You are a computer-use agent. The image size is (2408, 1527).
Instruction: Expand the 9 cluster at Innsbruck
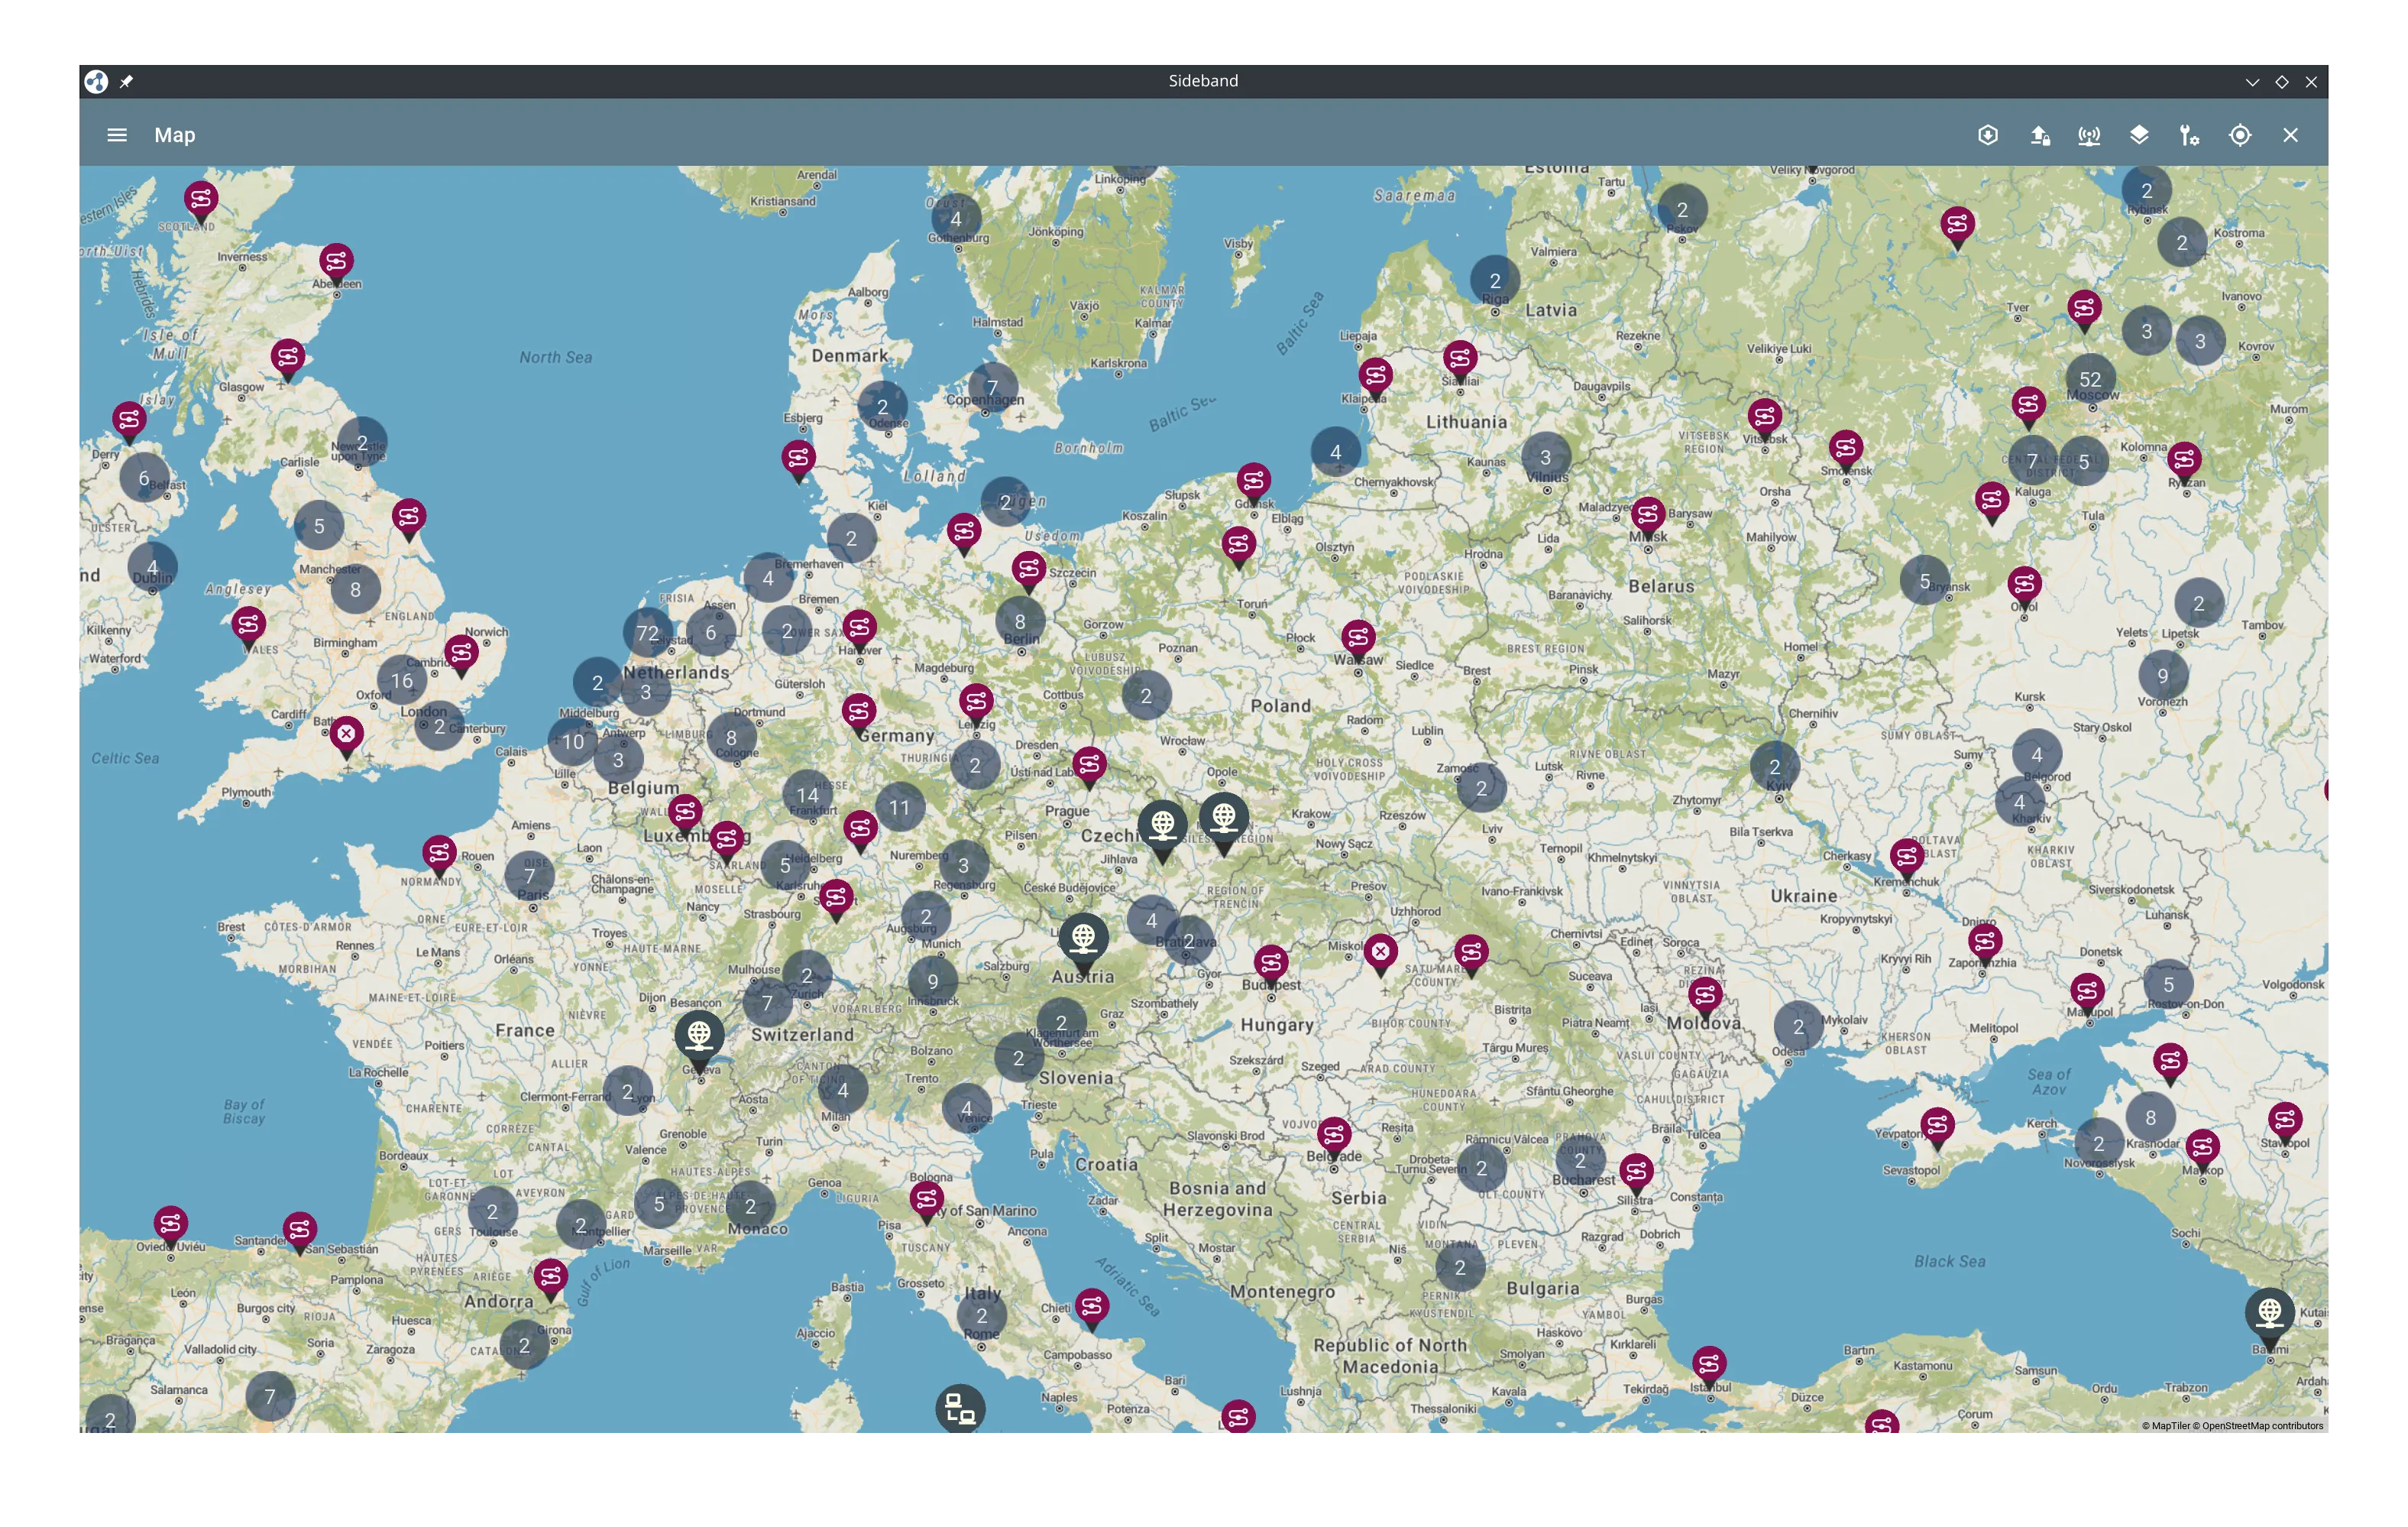click(x=933, y=981)
